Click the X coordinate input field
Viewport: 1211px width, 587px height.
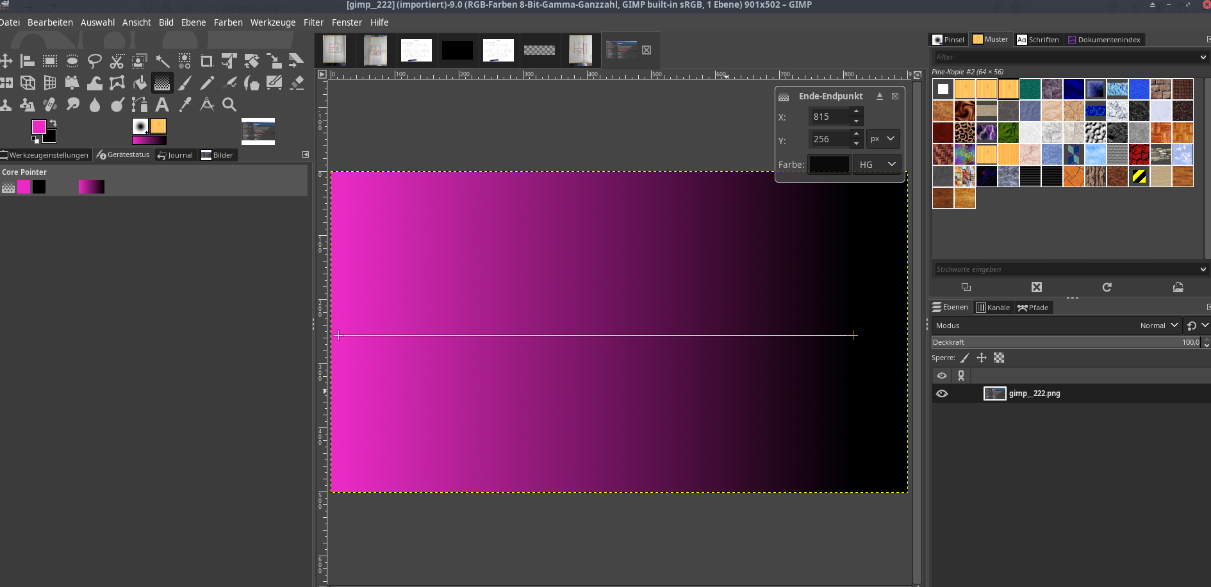tap(829, 117)
